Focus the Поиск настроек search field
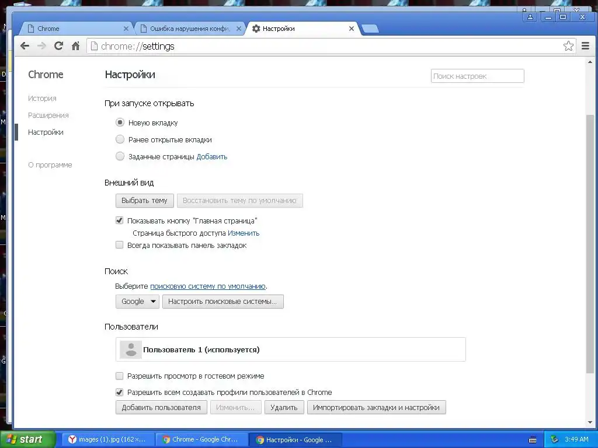Screen dimensions: 598x448 [478, 76]
